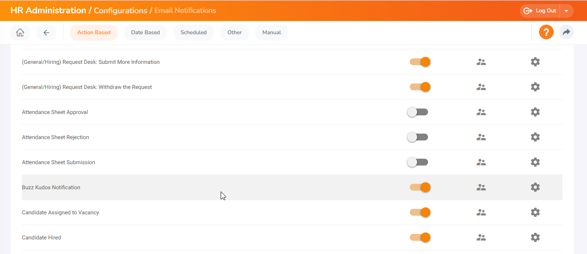The image size is (587, 254).
Task: Click the Log Out button
Action: pyautogui.click(x=540, y=11)
